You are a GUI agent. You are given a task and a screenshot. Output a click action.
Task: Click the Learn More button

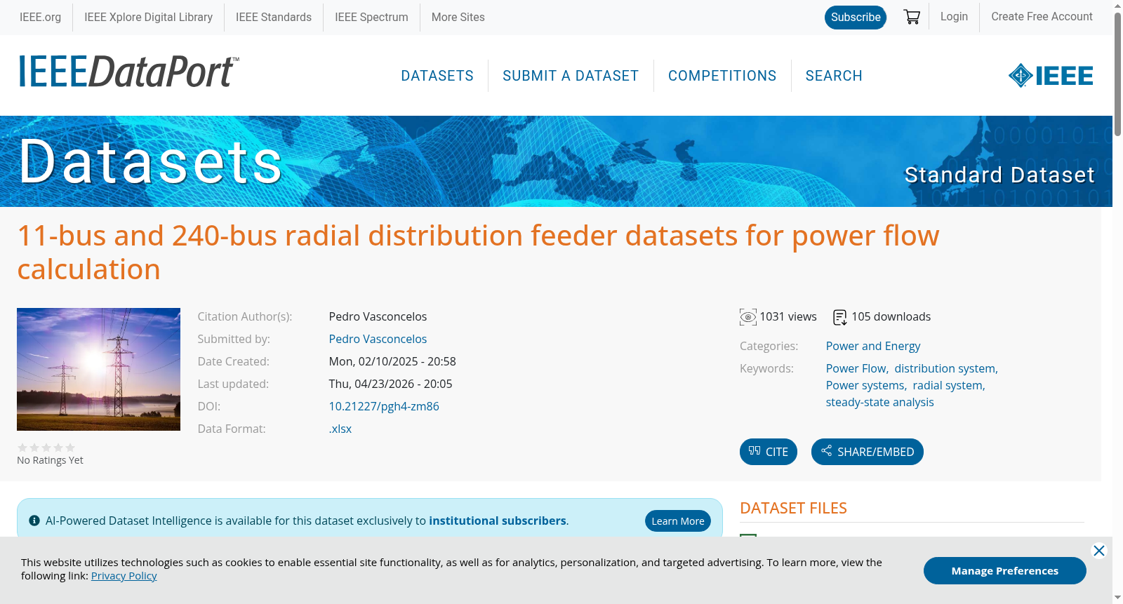pyautogui.click(x=678, y=521)
